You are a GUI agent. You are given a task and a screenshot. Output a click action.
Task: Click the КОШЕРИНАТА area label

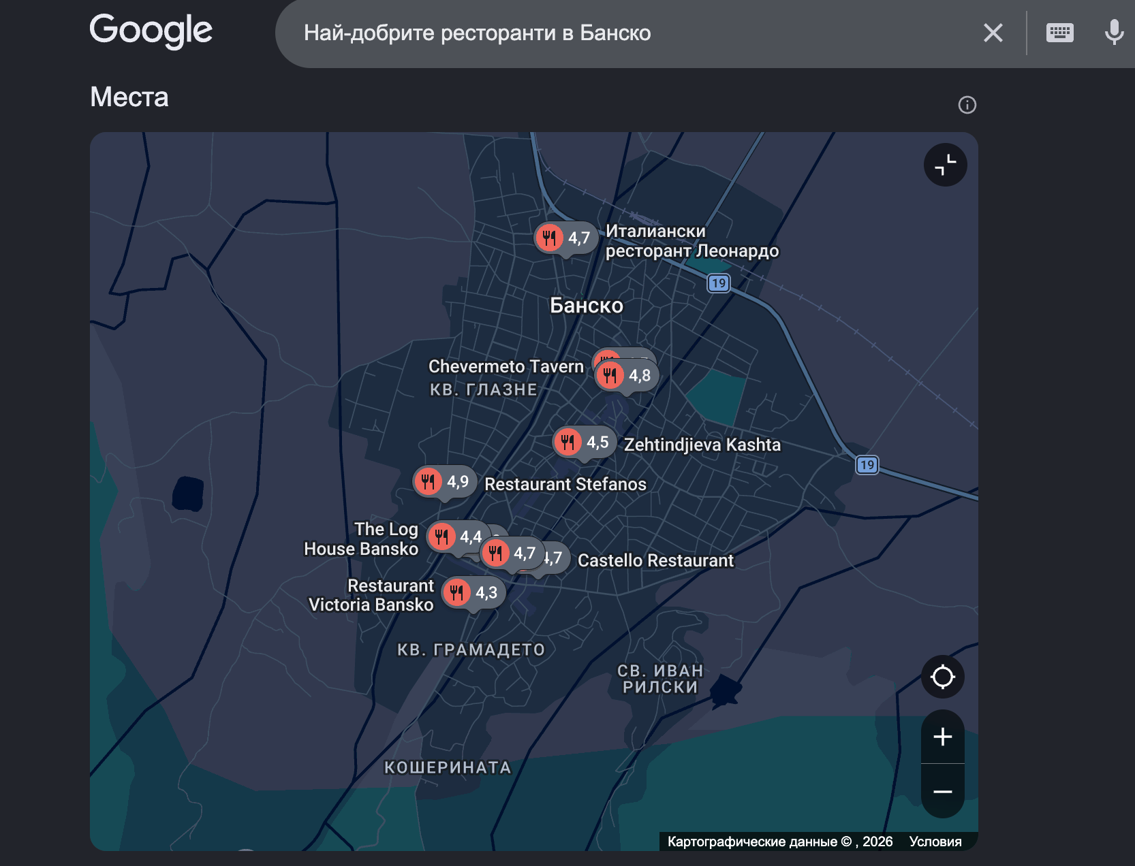click(x=448, y=767)
